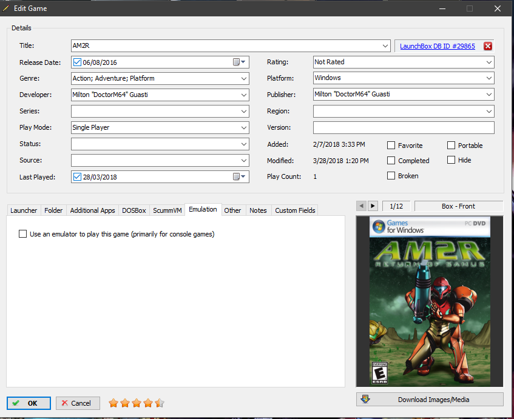Uncheck the Release Date checkbox
Viewport: 514px width, 419px height.
[x=77, y=62]
